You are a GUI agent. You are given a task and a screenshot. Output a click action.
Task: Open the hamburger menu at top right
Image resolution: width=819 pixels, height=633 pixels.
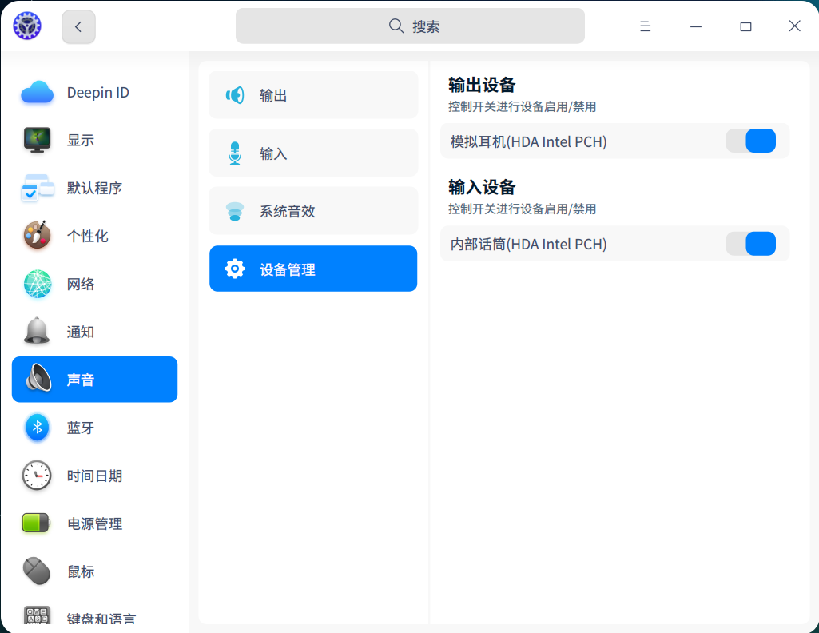click(645, 26)
